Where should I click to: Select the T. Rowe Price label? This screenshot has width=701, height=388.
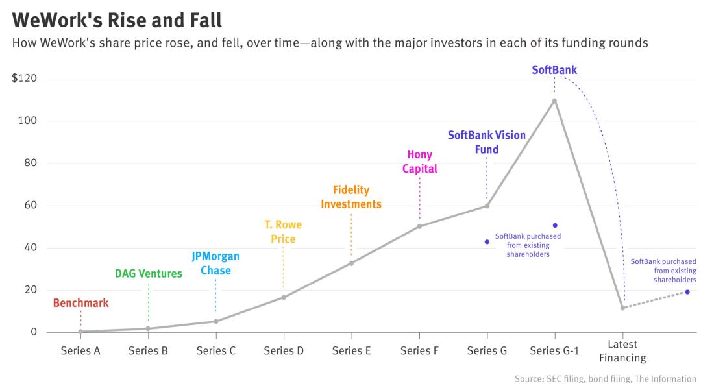point(283,232)
